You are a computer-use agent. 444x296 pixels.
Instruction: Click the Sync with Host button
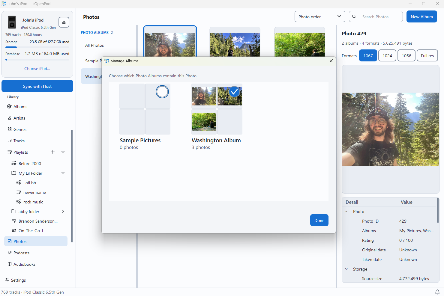tap(37, 86)
